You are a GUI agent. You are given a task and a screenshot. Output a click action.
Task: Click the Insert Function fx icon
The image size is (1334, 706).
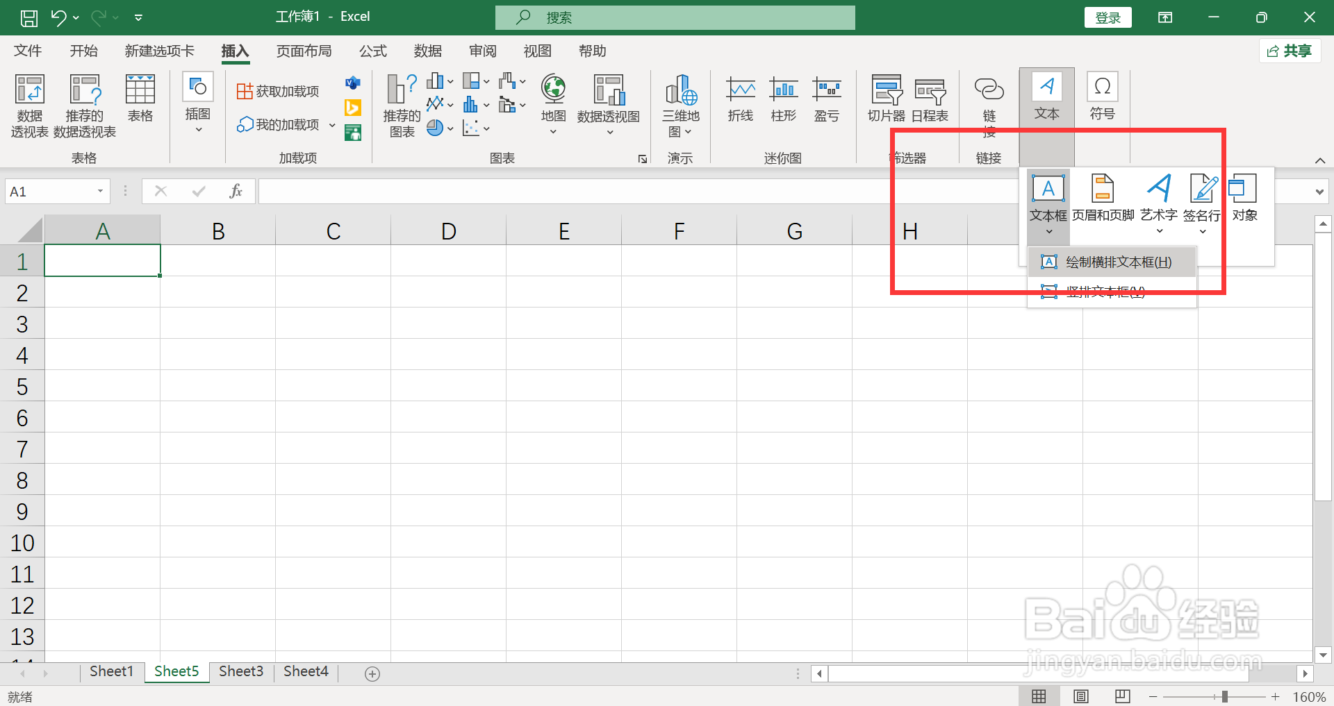(236, 191)
